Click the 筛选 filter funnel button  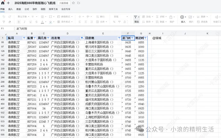[x=136, y=19]
